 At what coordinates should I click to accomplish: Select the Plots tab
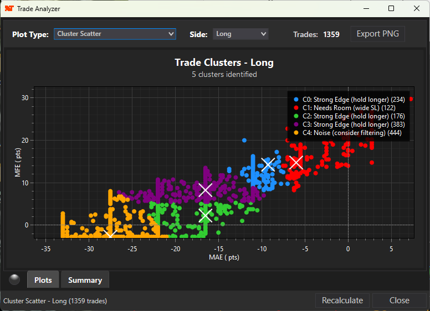(x=43, y=280)
